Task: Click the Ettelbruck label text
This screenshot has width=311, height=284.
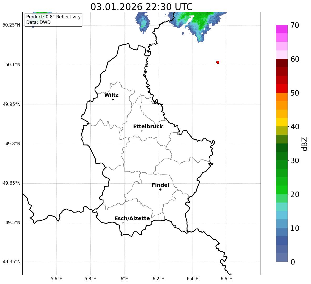Action: (x=148, y=127)
